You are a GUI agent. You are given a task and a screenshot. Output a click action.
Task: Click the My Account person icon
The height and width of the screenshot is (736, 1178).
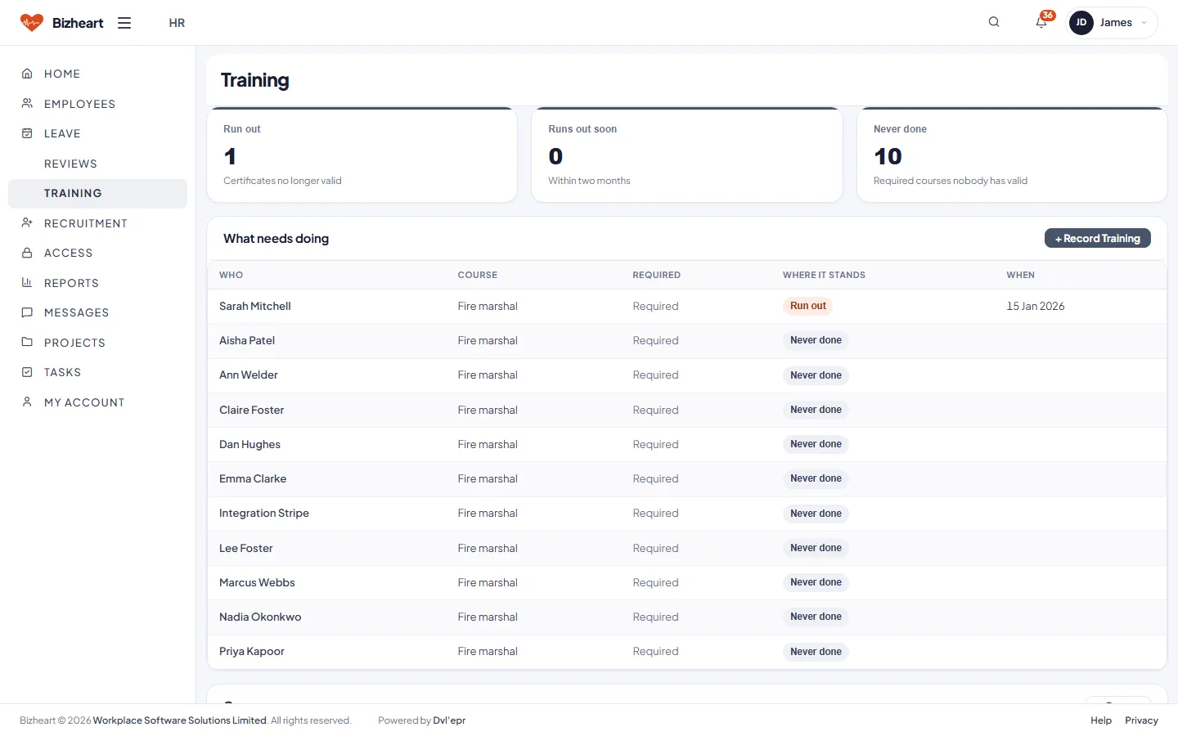(x=27, y=402)
